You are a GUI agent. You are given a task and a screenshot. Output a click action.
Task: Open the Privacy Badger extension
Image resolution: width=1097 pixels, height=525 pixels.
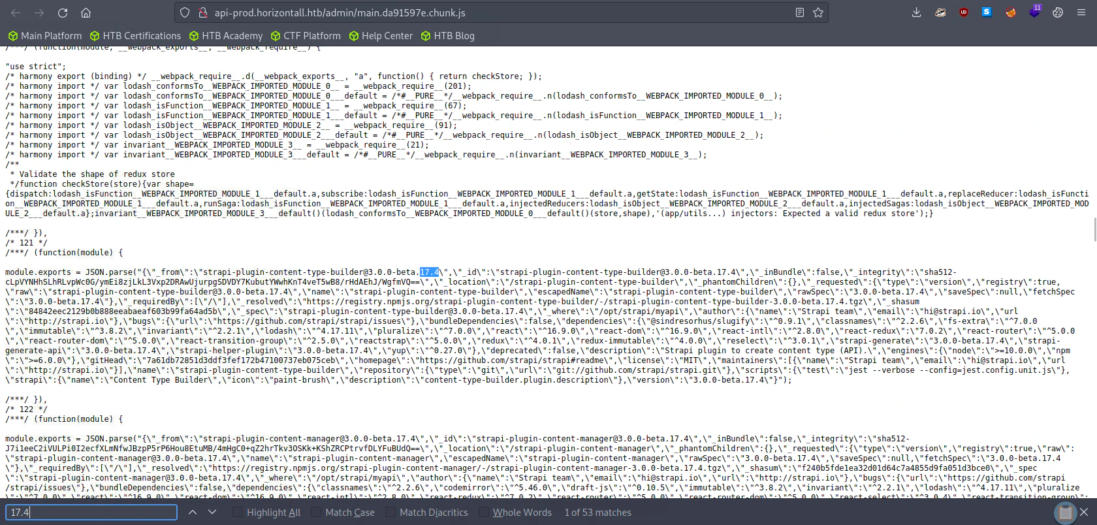click(x=940, y=12)
